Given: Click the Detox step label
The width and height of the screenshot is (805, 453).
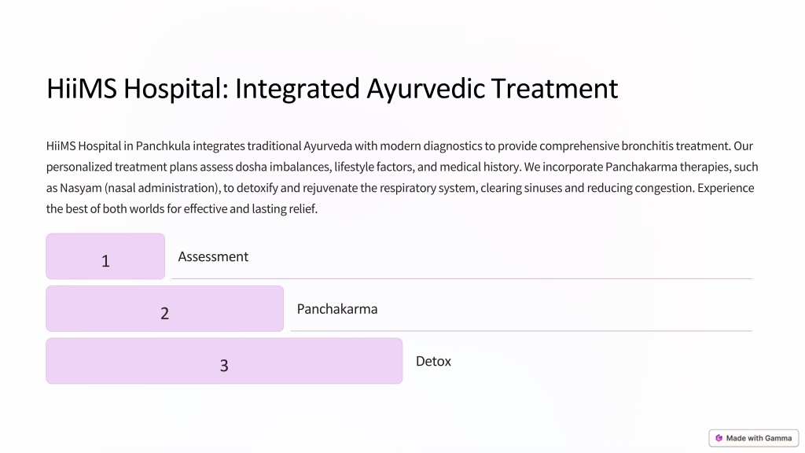Looking at the screenshot, I should [x=433, y=361].
